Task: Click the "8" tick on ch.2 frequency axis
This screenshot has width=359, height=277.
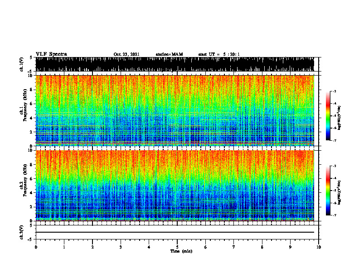Action: [x=32, y=165]
